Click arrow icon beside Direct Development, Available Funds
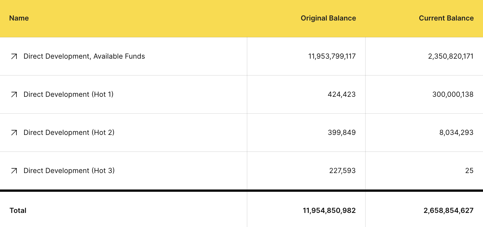Image resolution: width=483 pixels, height=227 pixels. pyautogui.click(x=14, y=56)
